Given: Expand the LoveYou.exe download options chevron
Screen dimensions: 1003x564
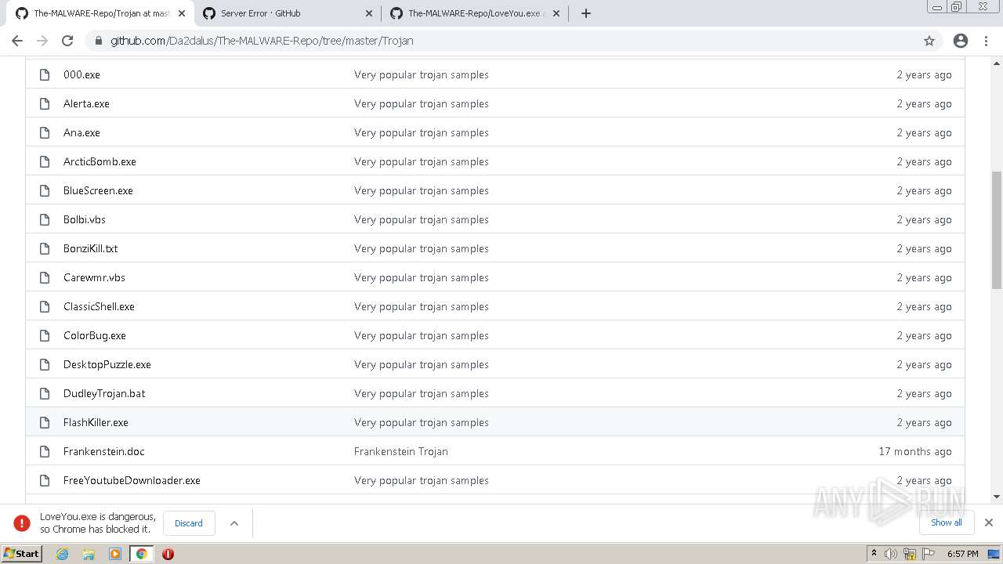Looking at the screenshot, I should [234, 523].
